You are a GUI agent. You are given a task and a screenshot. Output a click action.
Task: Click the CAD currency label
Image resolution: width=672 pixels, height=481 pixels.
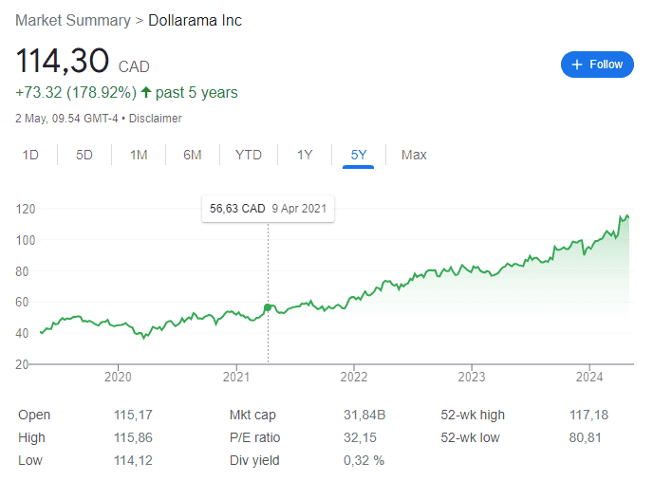[x=134, y=66]
